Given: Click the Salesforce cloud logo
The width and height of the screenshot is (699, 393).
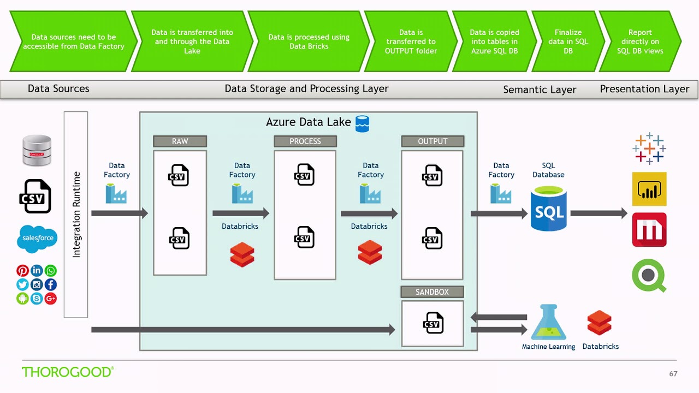Looking at the screenshot, I should [x=37, y=239].
